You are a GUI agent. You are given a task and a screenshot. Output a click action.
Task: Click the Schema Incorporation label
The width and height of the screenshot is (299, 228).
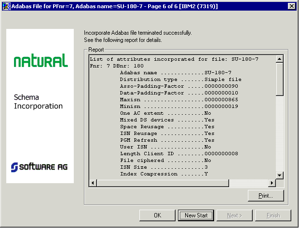pos(39,102)
